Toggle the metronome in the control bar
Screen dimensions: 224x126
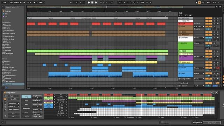(x=34, y=2)
